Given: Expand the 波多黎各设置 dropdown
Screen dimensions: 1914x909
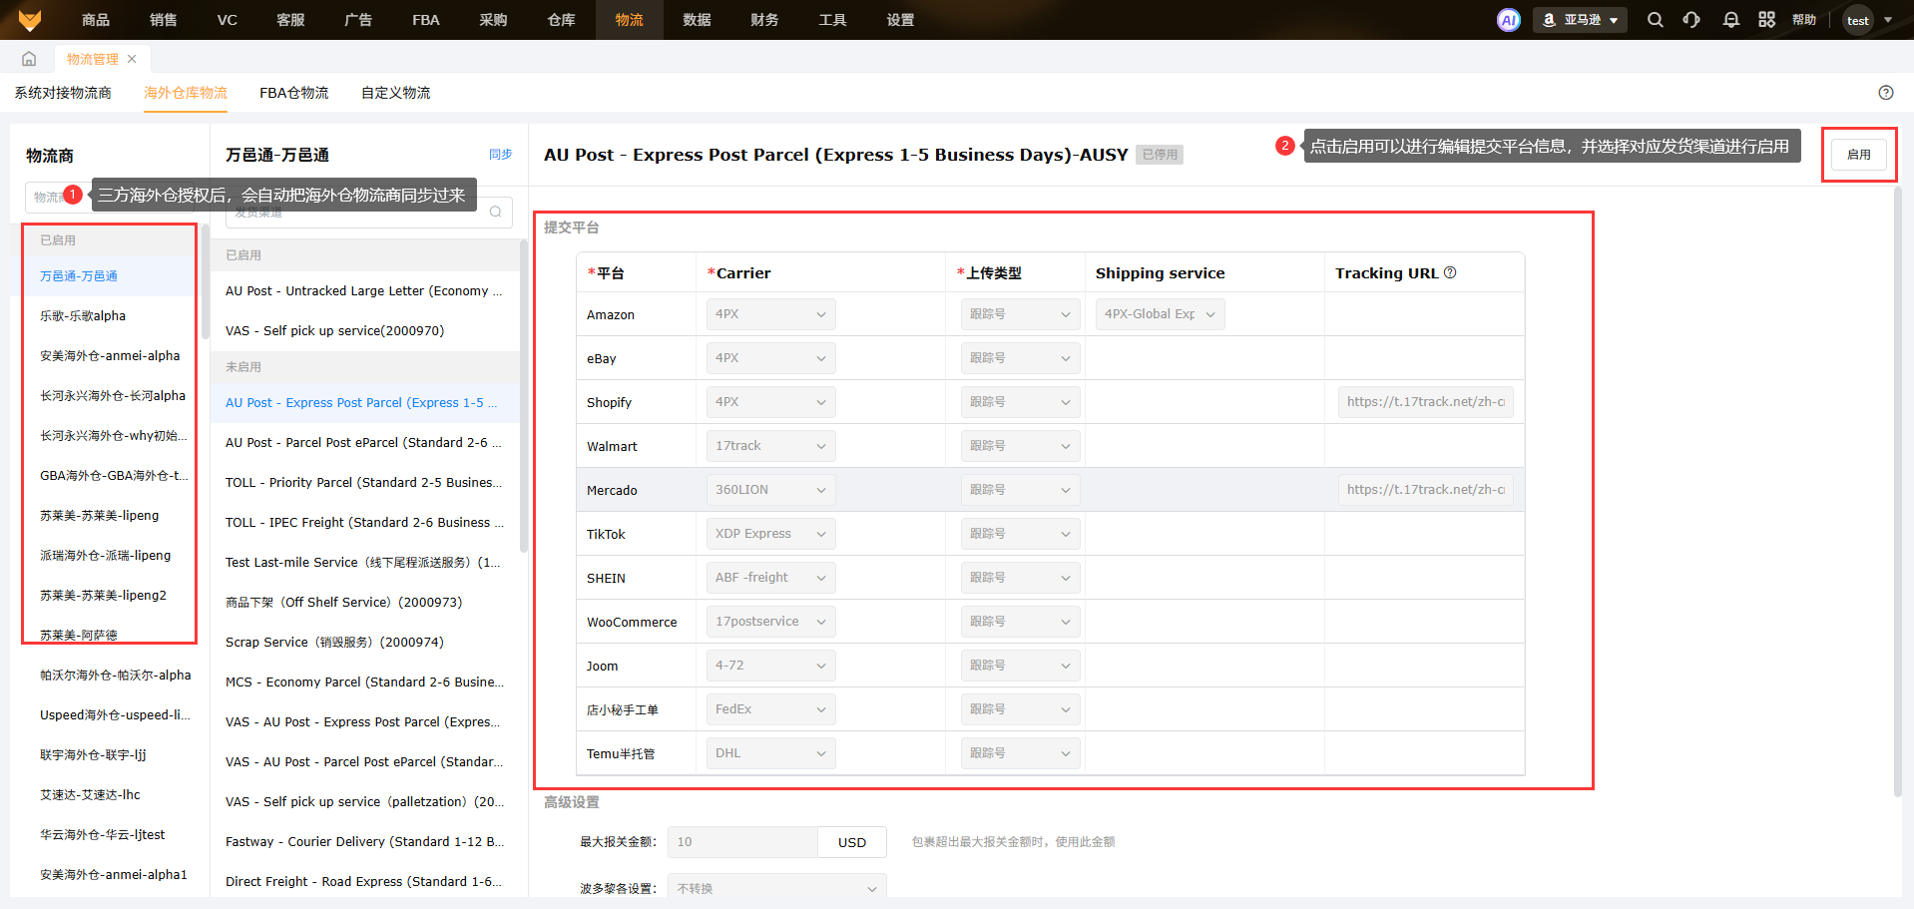Looking at the screenshot, I should [x=776, y=888].
